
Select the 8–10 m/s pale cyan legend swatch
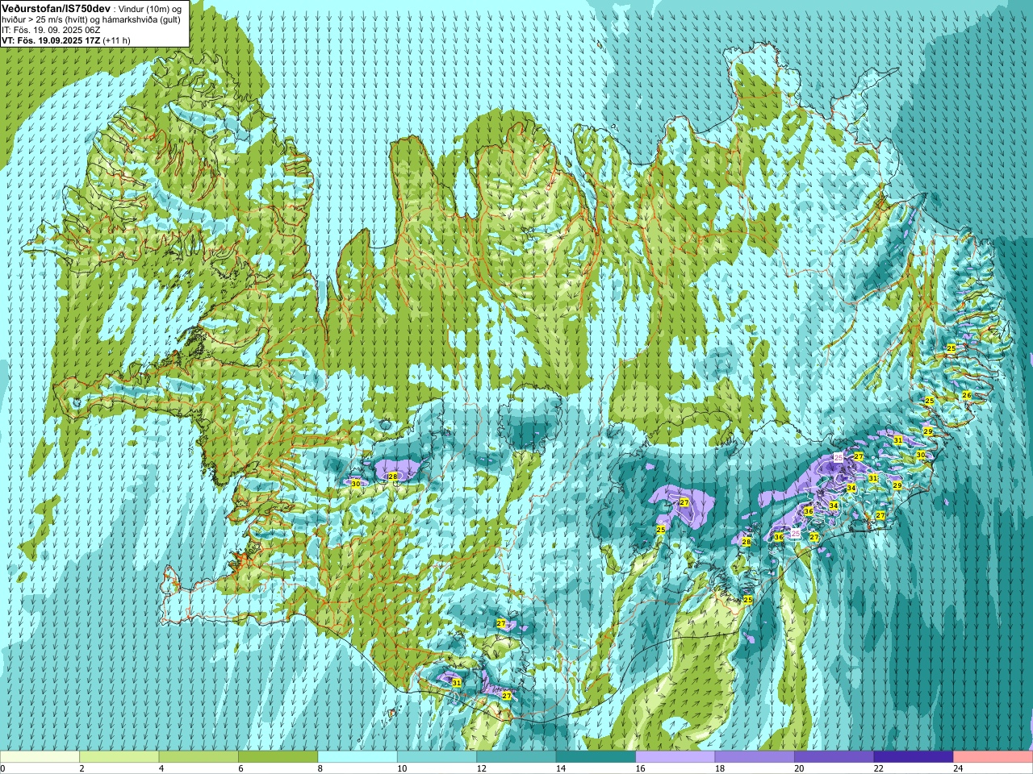[358, 757]
